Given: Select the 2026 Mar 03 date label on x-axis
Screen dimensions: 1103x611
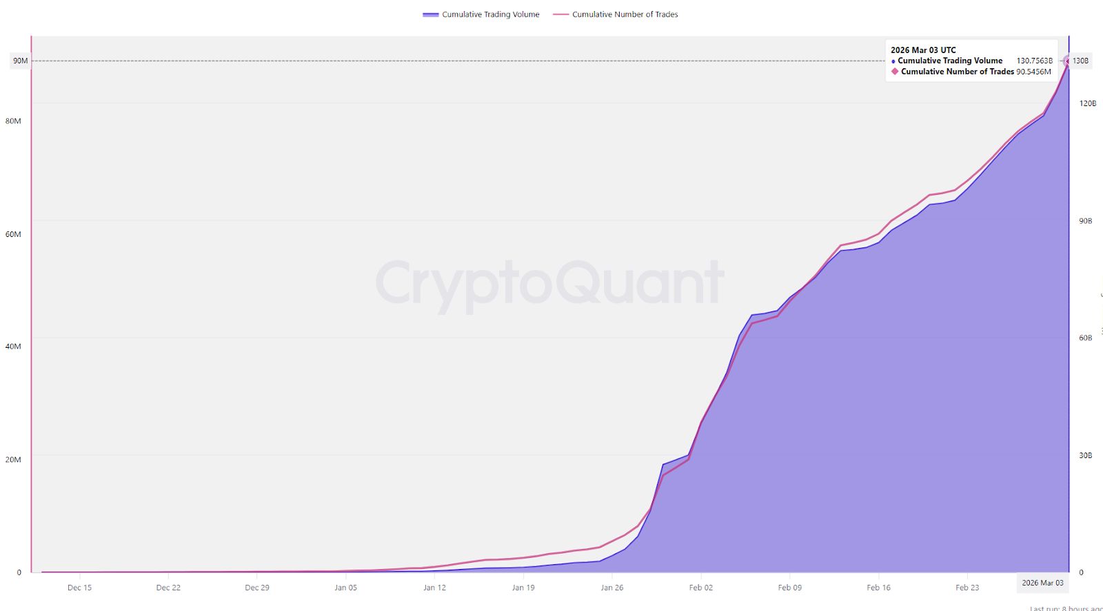Looking at the screenshot, I should pos(1042,583).
